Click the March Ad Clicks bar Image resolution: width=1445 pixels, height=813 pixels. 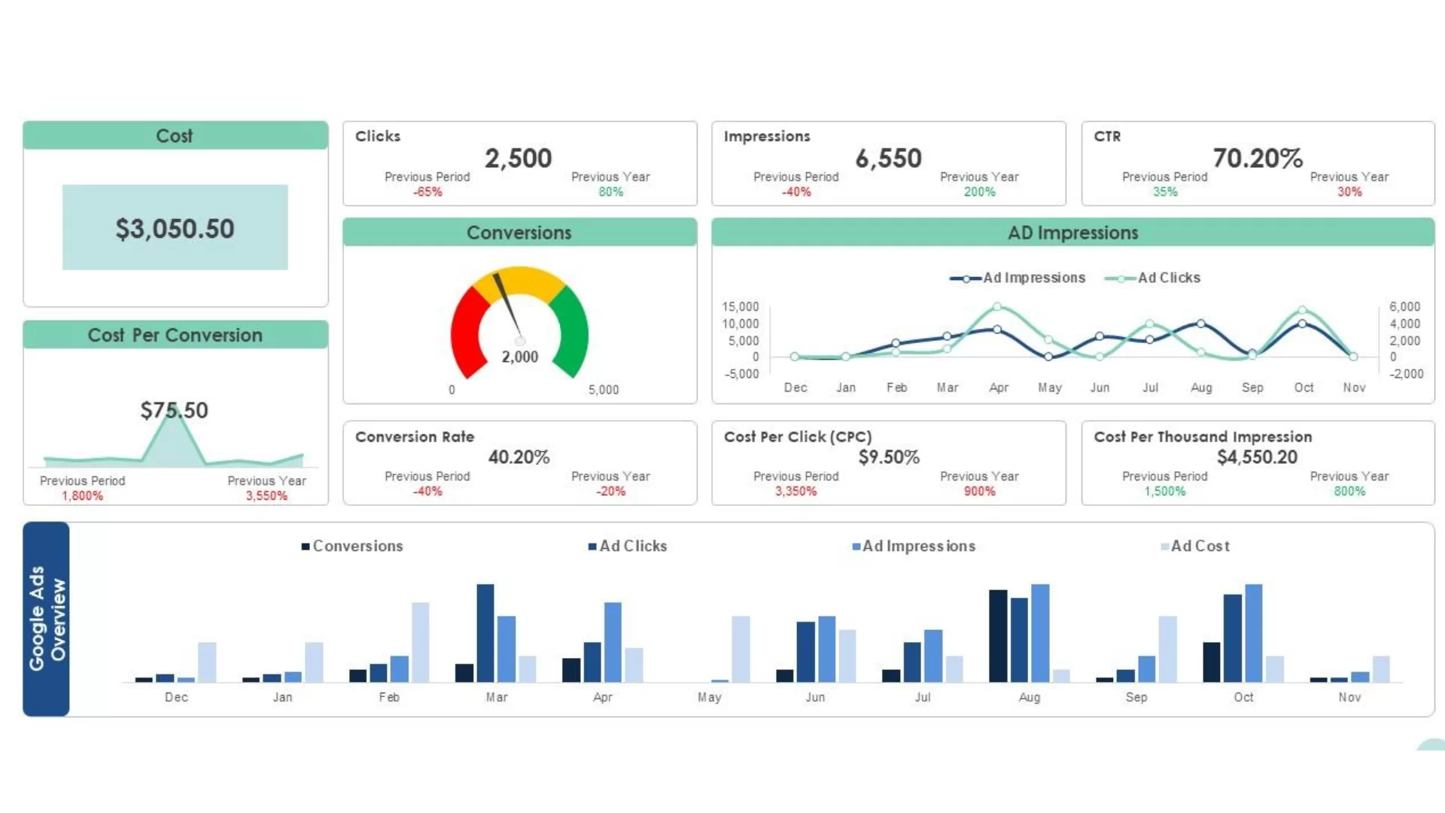(x=485, y=632)
